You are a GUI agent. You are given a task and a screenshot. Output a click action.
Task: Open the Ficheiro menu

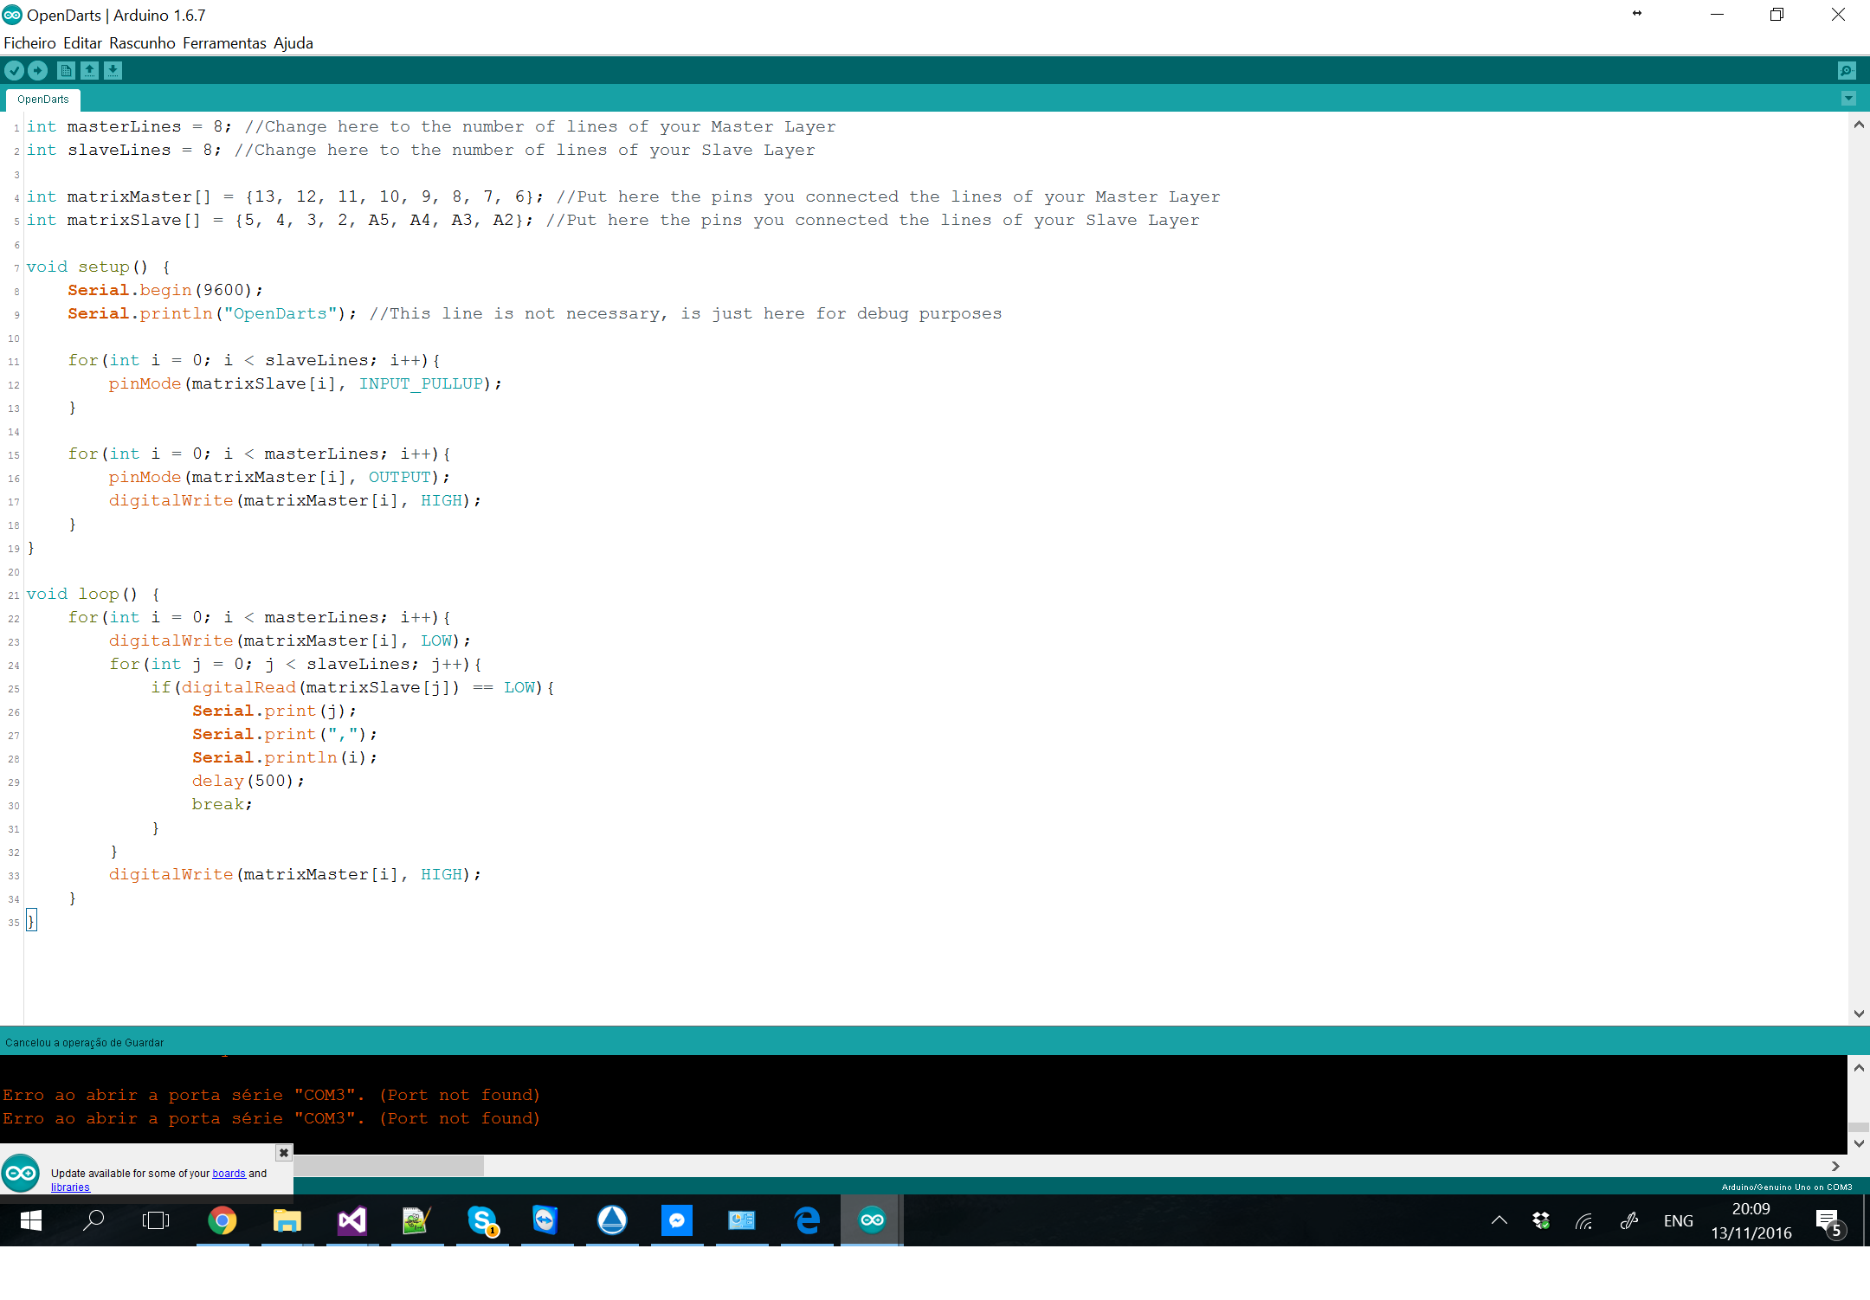click(29, 43)
